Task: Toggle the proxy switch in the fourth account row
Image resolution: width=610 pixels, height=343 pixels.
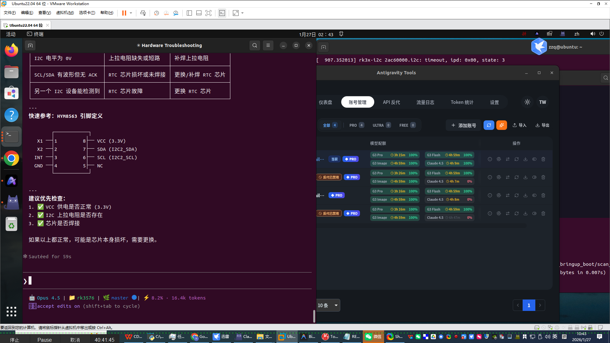Action: pyautogui.click(x=534, y=213)
